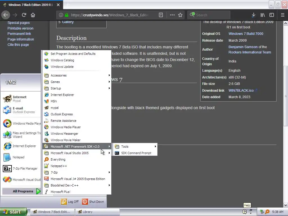Image resolution: width=288 pixels, height=216 pixels.
Task: Reload the page with the refresh icon
Action: coord(24,15)
